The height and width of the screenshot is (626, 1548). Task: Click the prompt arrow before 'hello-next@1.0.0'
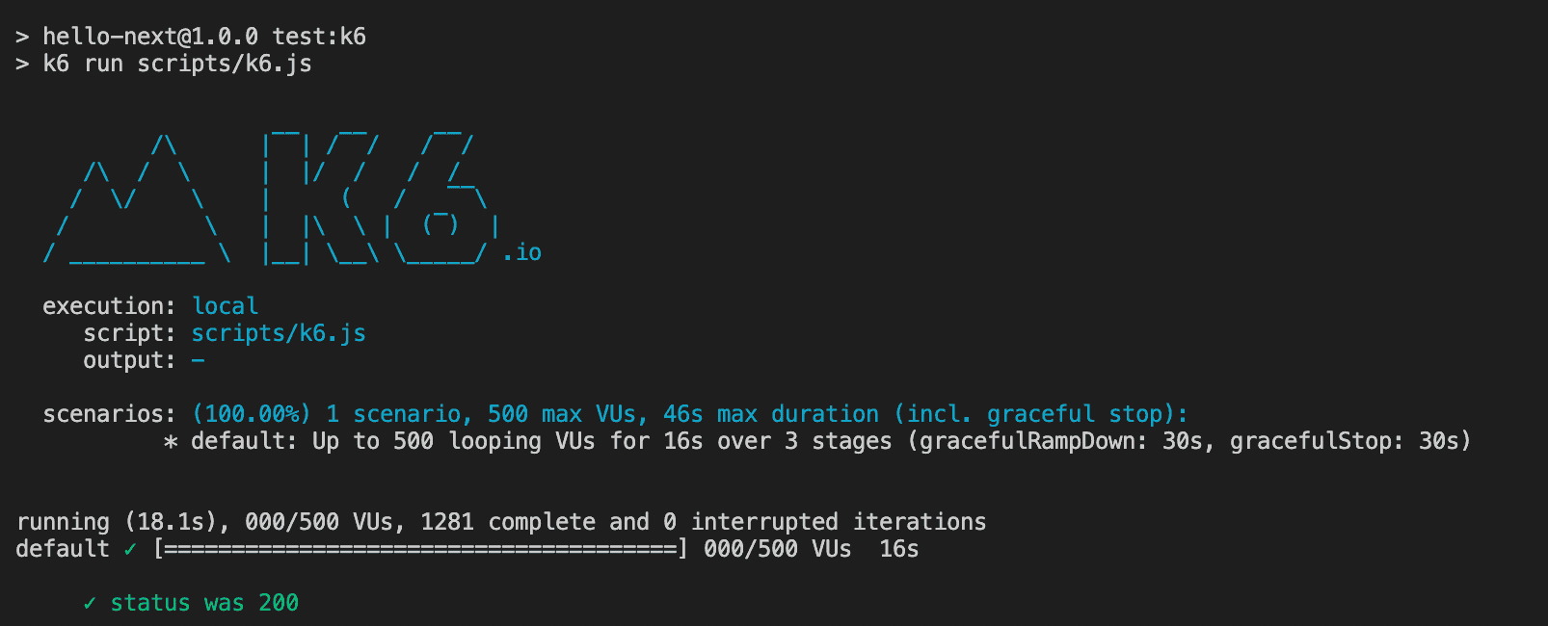22,38
